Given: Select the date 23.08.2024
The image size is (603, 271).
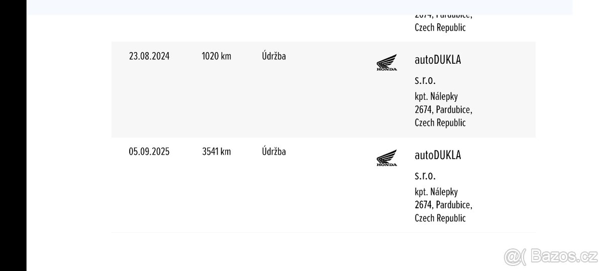Looking at the screenshot, I should click(149, 56).
